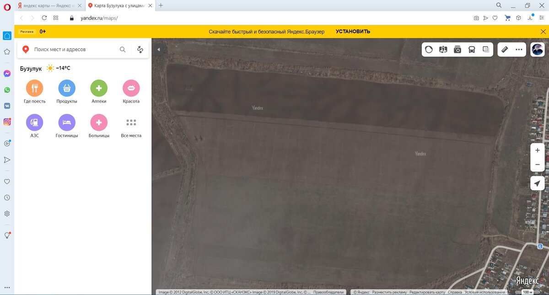Click the search places and addresses field
The width and height of the screenshot is (549, 295).
coord(74,49)
